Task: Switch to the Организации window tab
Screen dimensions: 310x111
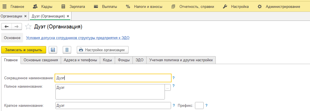Action: pos(12,16)
